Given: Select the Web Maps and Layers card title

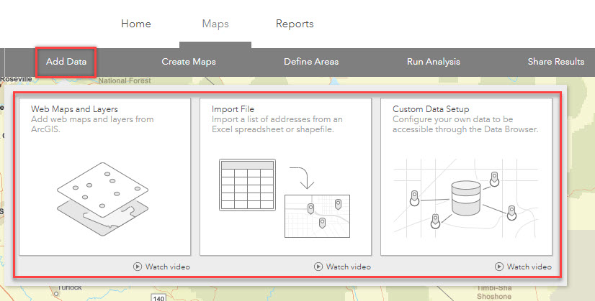Looking at the screenshot, I should [x=74, y=109].
